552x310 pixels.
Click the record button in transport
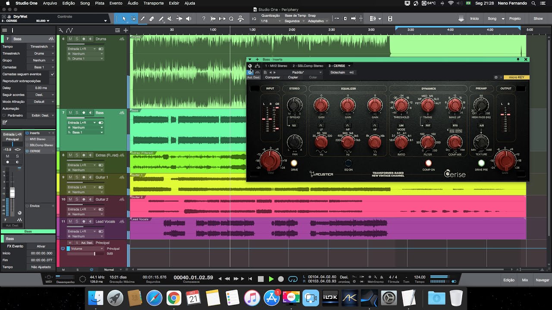[x=281, y=279]
